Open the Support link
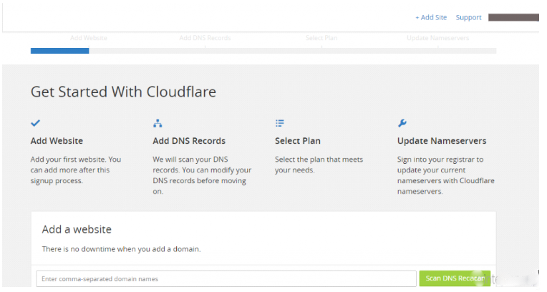547x292 pixels. click(x=468, y=17)
